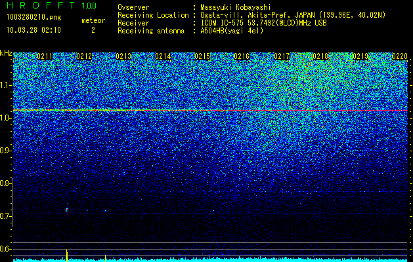Click the faint second meteor echo after 0212

pyautogui.click(x=105, y=210)
